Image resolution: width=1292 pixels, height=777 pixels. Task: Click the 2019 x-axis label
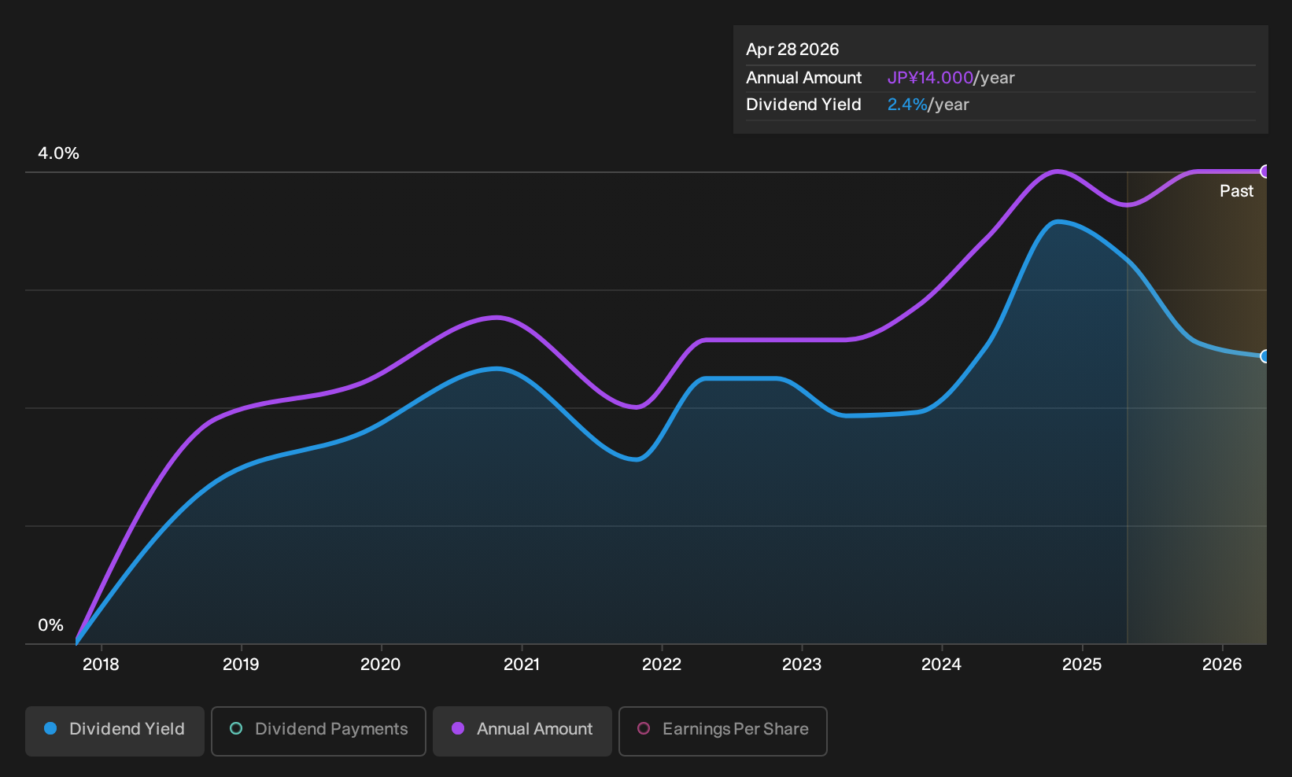click(241, 665)
